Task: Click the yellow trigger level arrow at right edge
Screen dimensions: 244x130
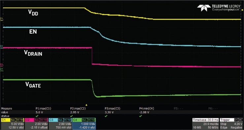Action: (x=242, y=10)
